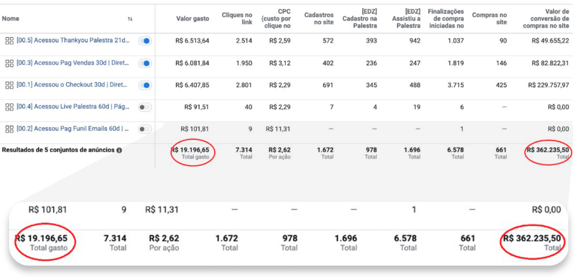Click grid icon beside [00.4] Acessou Live Palestra
Image resolution: width=575 pixels, height=278 pixels.
point(9,107)
